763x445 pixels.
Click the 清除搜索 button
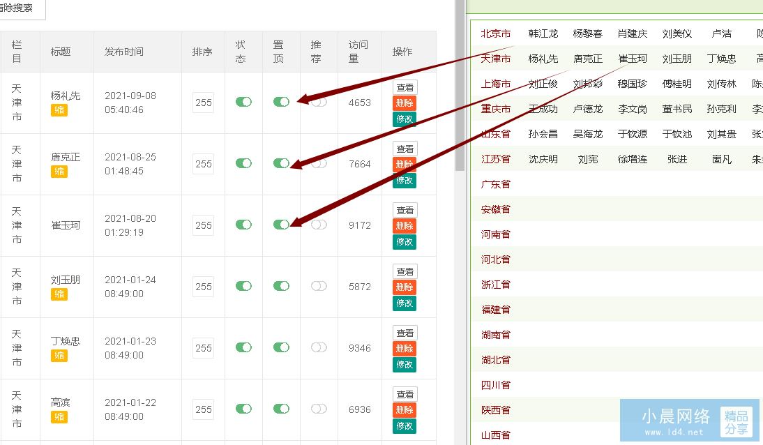pyautogui.click(x=21, y=8)
